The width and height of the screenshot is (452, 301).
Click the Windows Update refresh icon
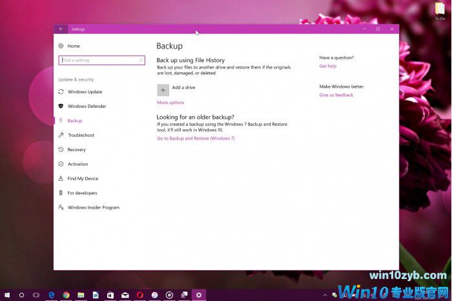pos(61,92)
